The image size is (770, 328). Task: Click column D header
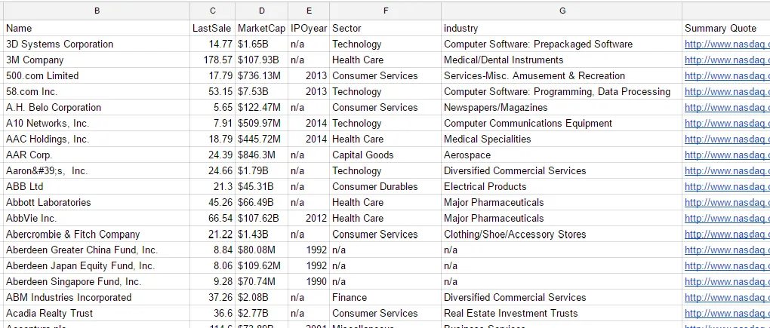coord(261,11)
